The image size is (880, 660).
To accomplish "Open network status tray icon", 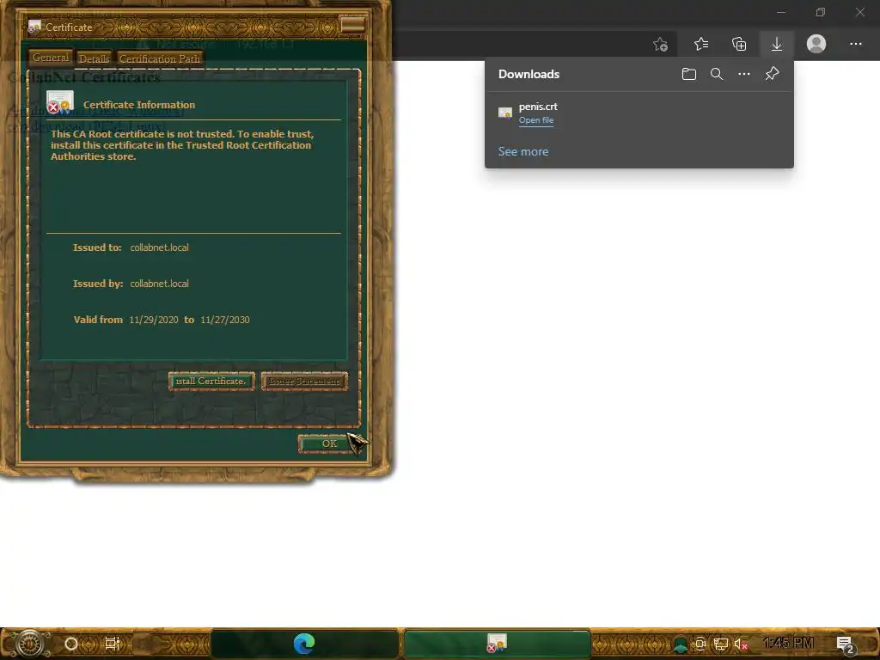I will [x=721, y=644].
